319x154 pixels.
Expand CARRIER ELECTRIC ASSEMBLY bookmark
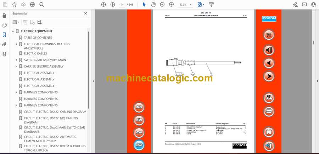tap(16, 67)
